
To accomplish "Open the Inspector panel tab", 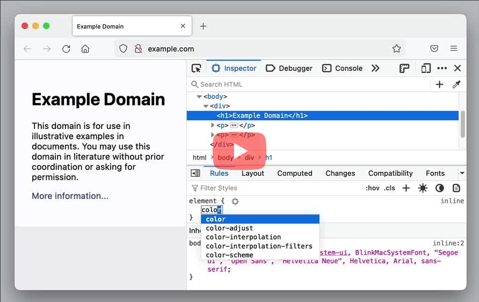I will coord(234,68).
